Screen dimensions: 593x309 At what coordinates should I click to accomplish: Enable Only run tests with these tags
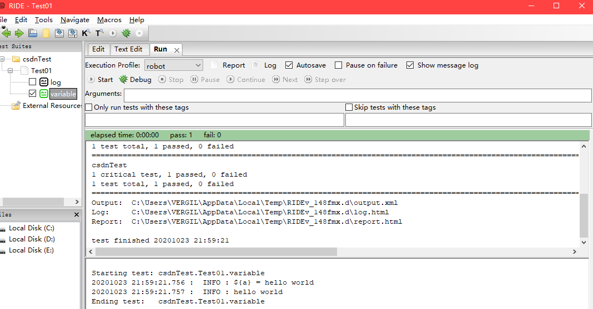[x=89, y=107]
